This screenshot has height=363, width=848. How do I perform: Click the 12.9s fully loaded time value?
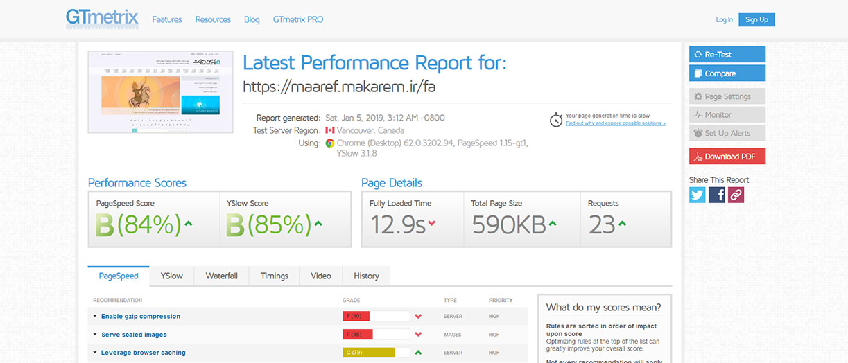tap(397, 224)
